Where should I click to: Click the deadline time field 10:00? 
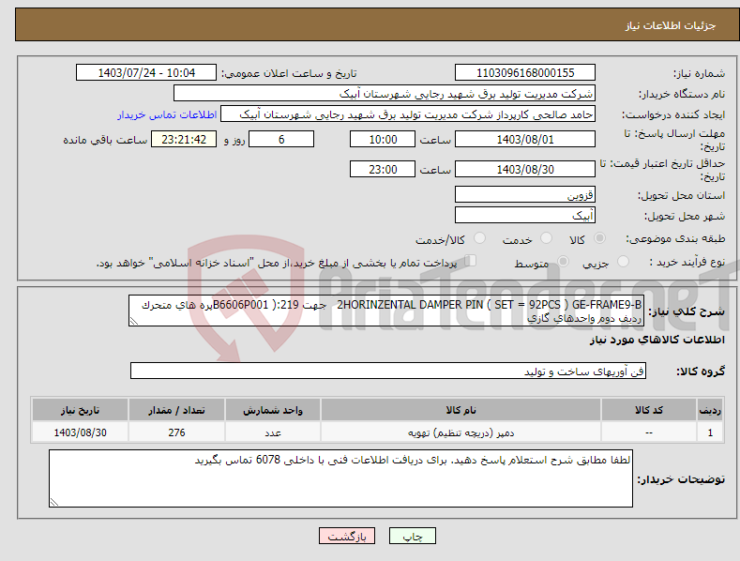383,139
